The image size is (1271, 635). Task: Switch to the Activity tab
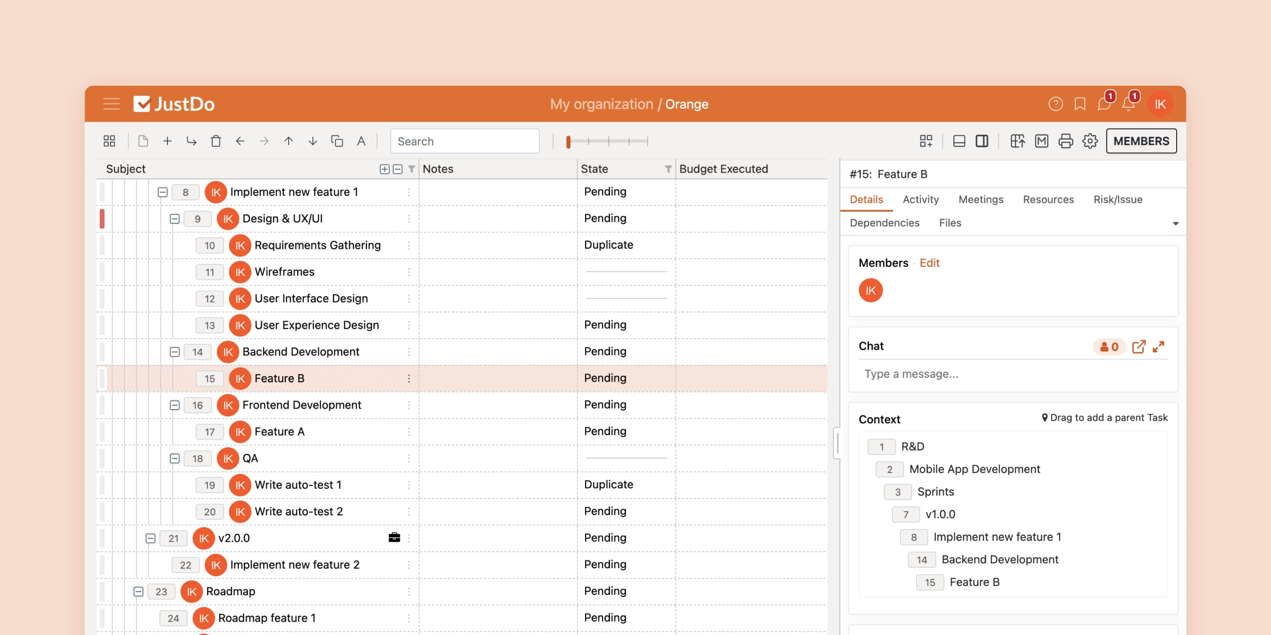(921, 198)
